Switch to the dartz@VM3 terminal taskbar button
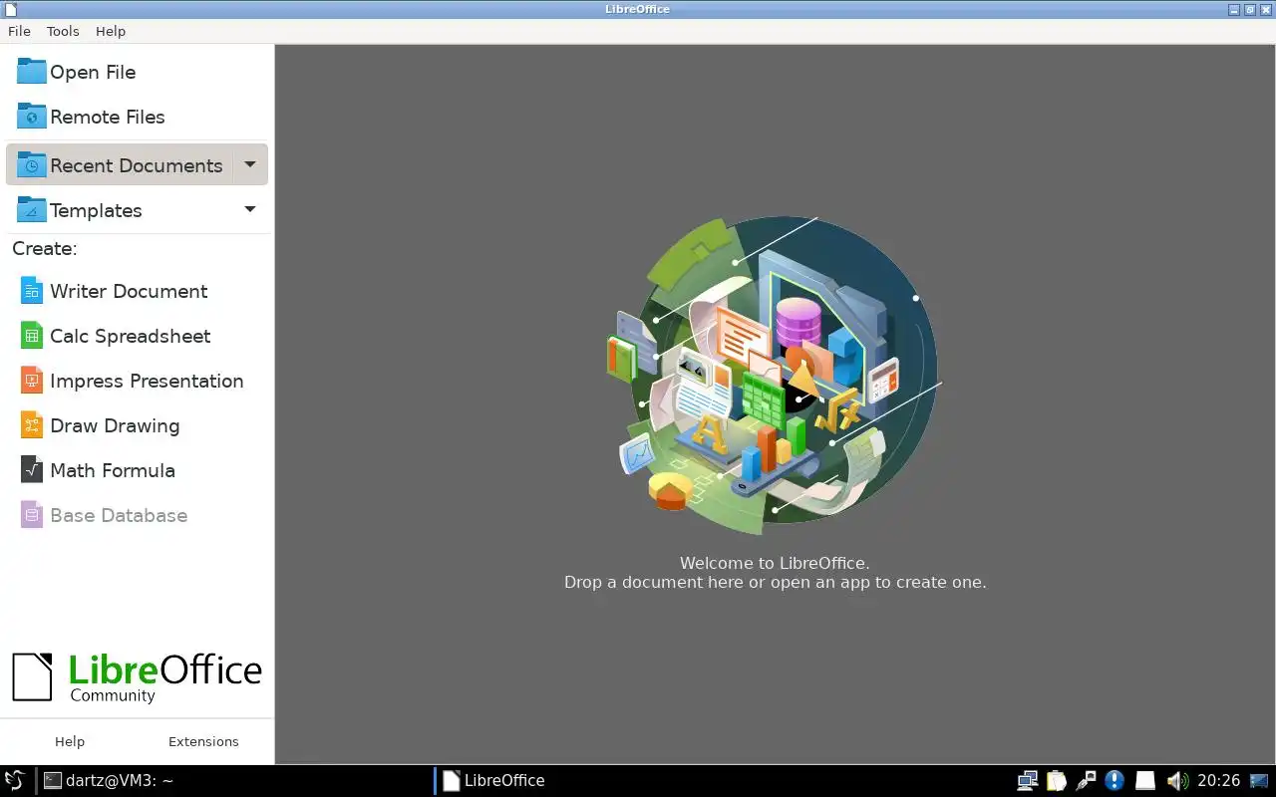Viewport: 1276px width, 797px height. 110,780
